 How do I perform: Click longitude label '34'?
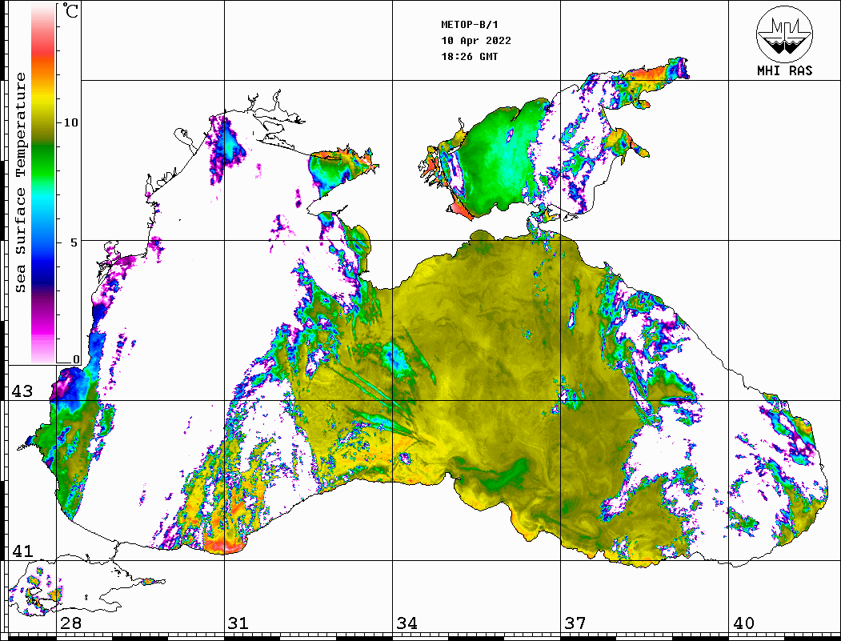tap(406, 623)
